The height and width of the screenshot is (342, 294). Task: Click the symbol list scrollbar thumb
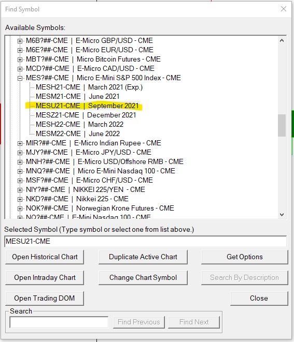282,125
